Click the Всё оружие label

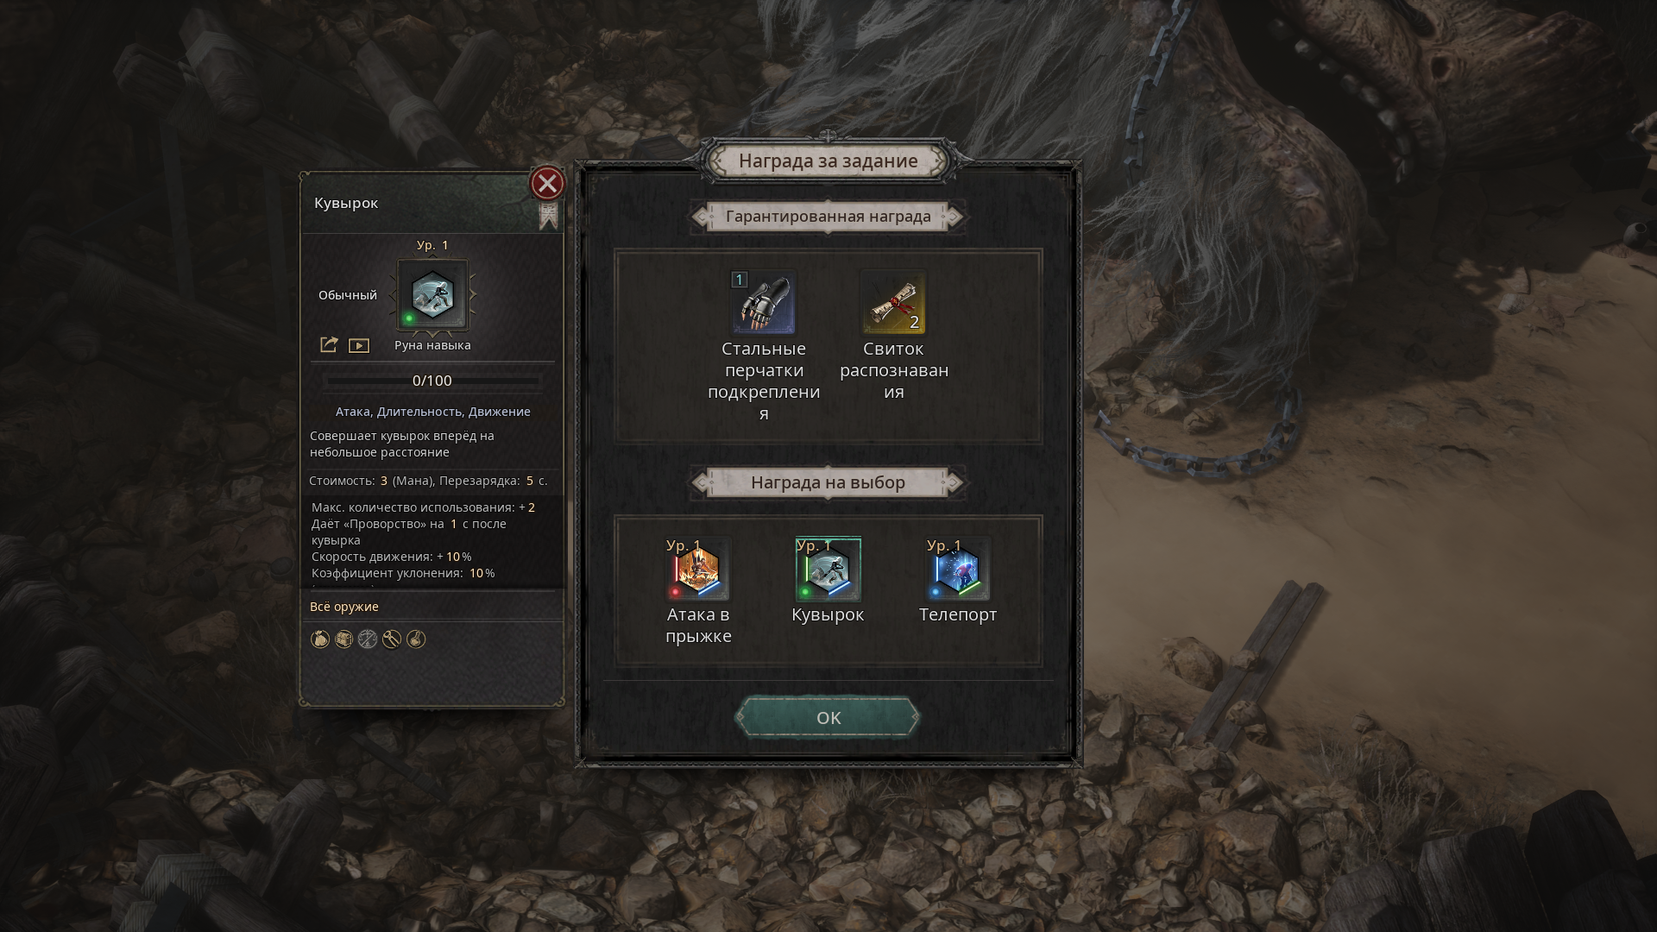(344, 607)
